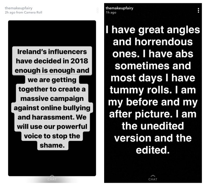Viewport: 205px width, 186px height.
Task: Tap the "shame." caption block
Action: [x=52, y=145]
